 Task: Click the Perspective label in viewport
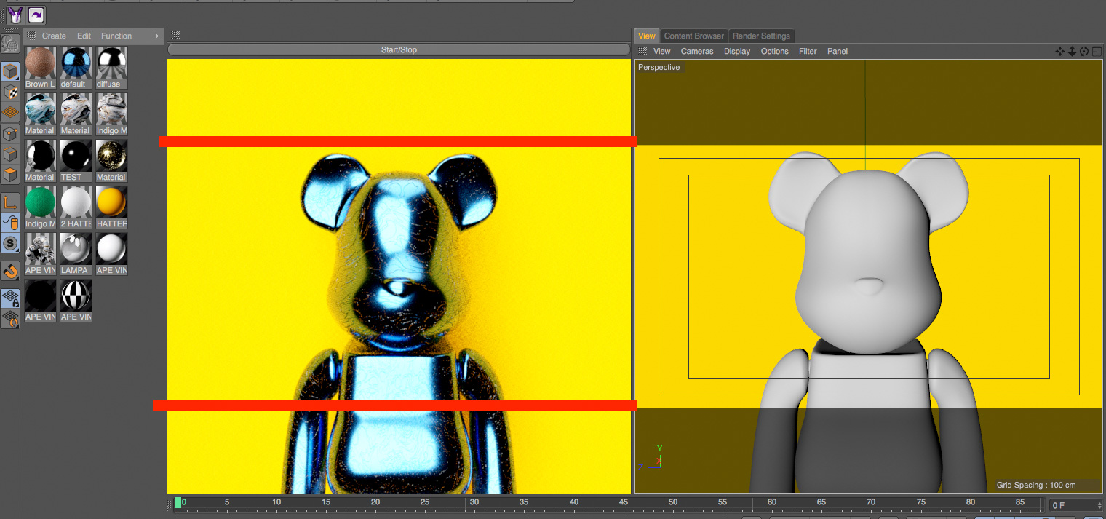coord(659,67)
